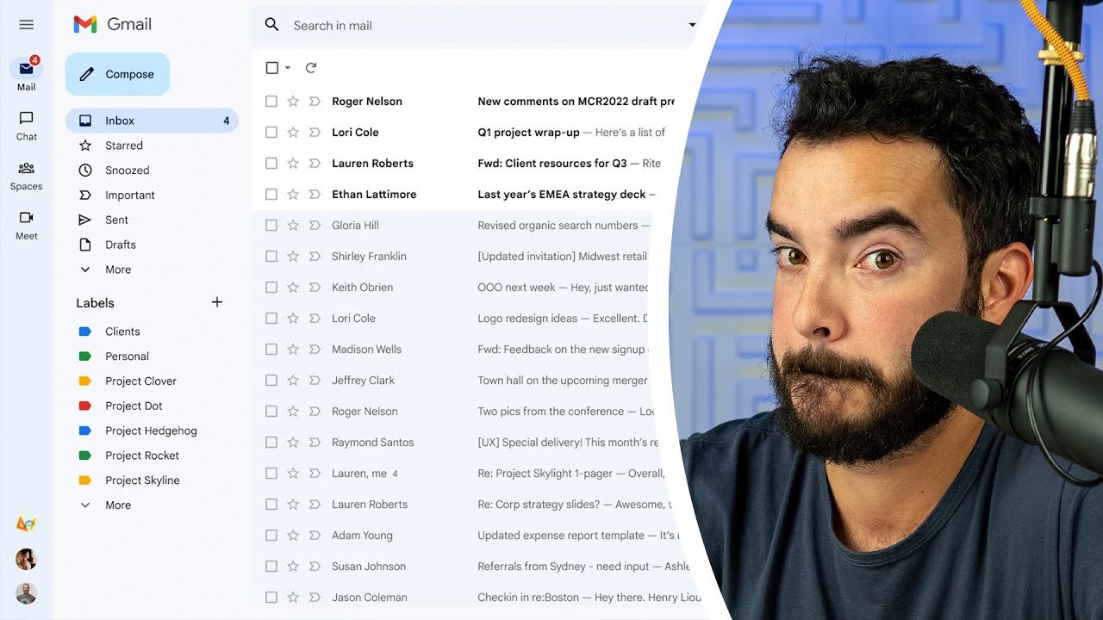Star the Lauren Roberts Client resources email
This screenshot has height=620, width=1103.
(293, 164)
